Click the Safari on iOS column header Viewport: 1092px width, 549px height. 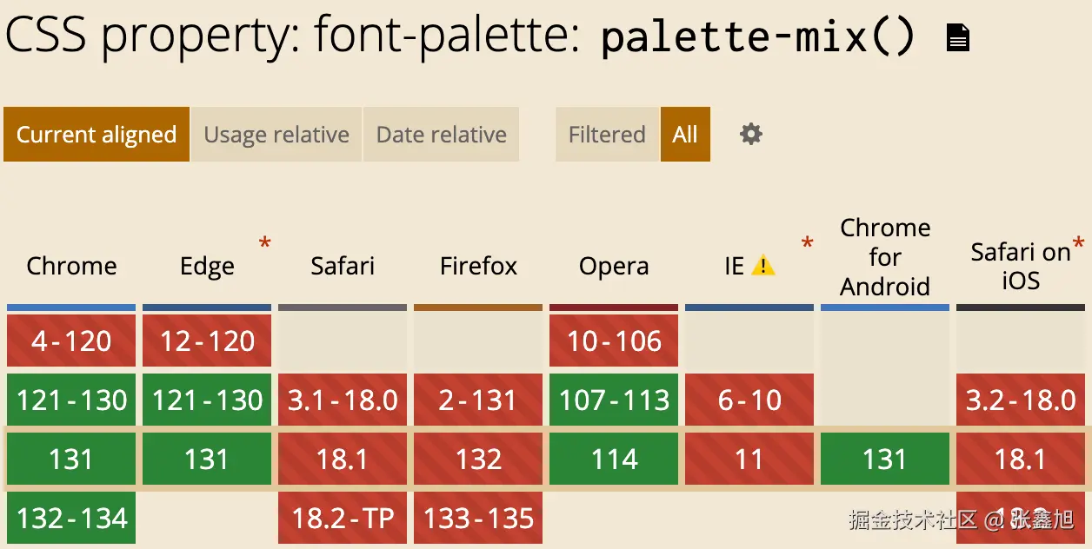pos(1021,266)
